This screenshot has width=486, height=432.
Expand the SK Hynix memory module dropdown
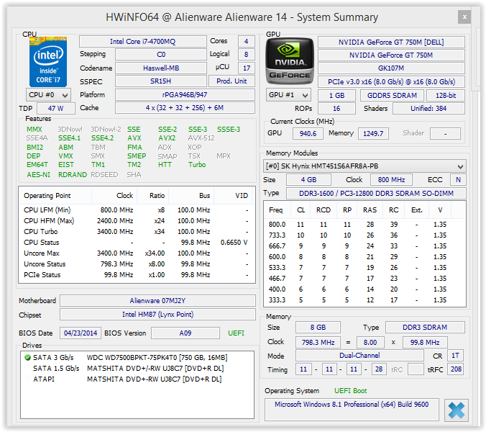pyautogui.click(x=364, y=166)
